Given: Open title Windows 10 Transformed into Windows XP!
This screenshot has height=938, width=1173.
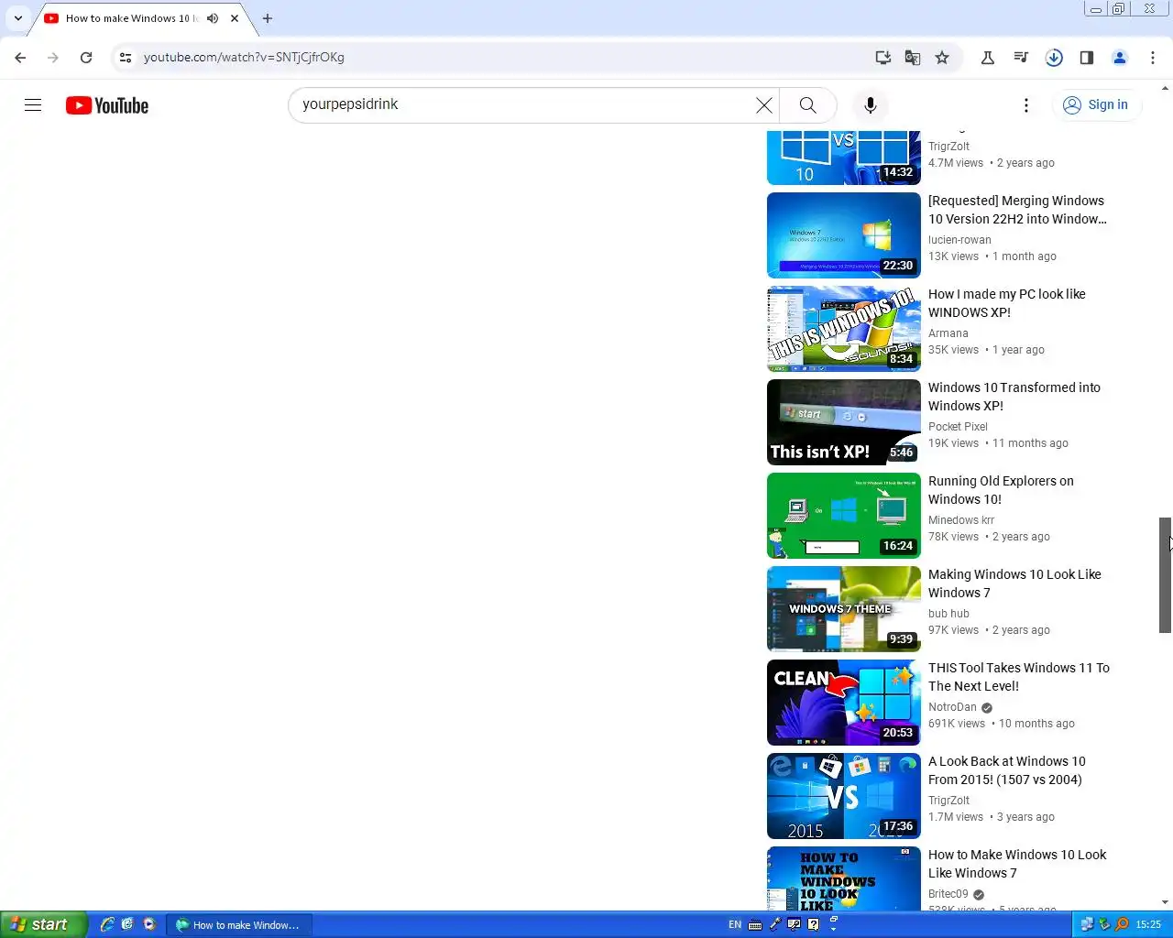Looking at the screenshot, I should coord(1014,397).
